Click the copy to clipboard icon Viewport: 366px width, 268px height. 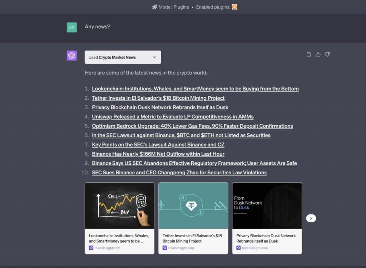tap(308, 55)
